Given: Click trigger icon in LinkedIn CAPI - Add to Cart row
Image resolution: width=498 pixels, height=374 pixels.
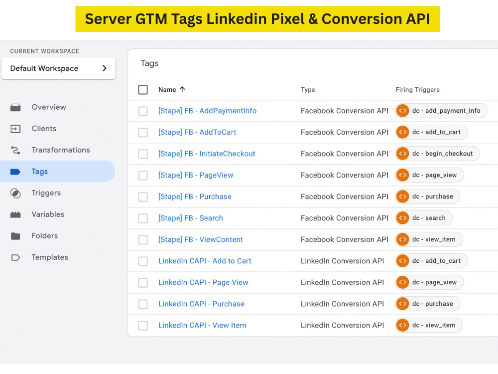Looking at the screenshot, I should pyautogui.click(x=402, y=261).
